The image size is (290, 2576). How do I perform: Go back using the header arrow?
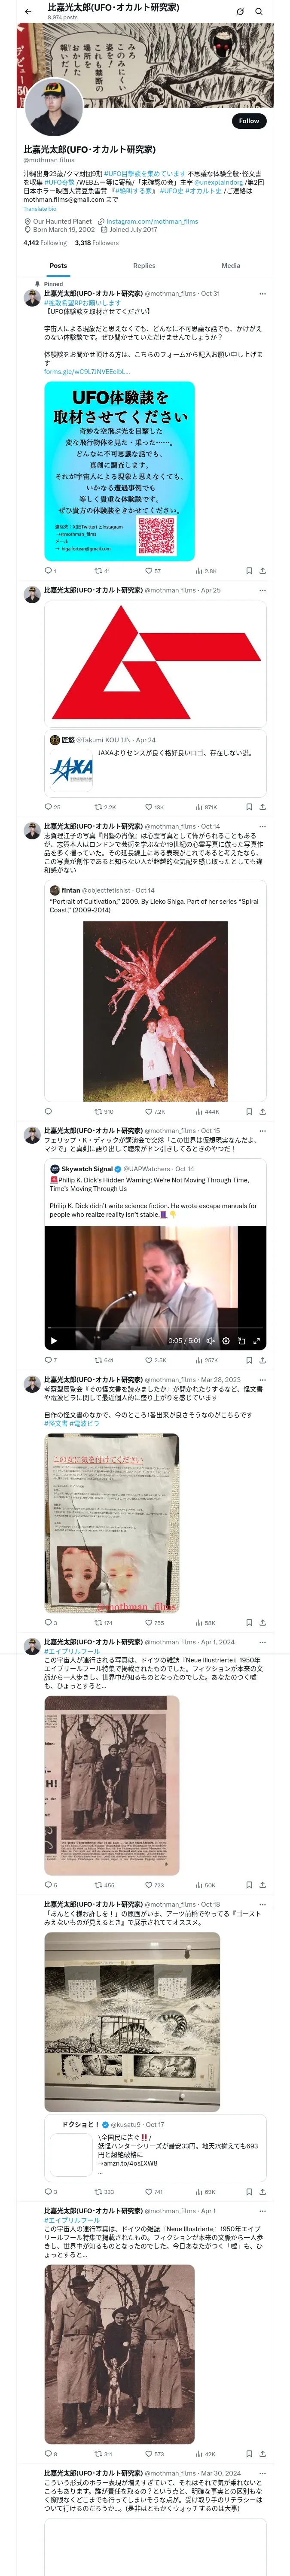point(28,12)
